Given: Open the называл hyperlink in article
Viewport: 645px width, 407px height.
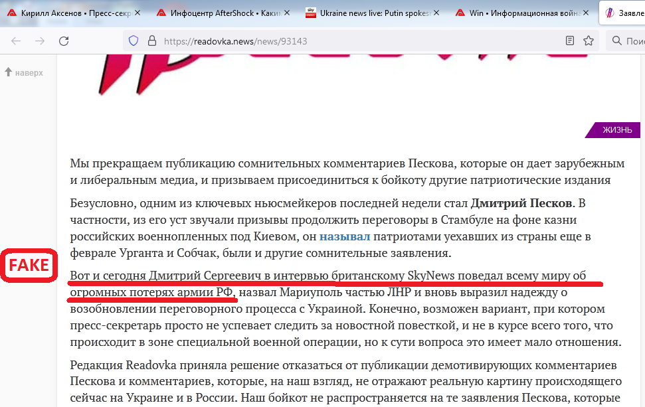Looking at the screenshot, I should coord(343,236).
